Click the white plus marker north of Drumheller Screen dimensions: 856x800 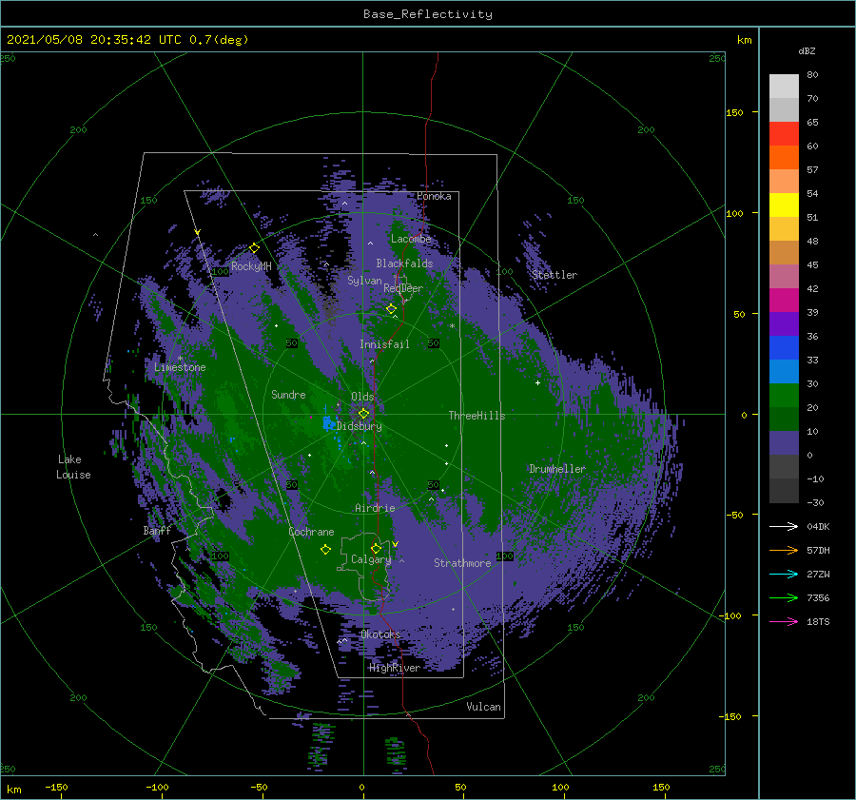537,382
